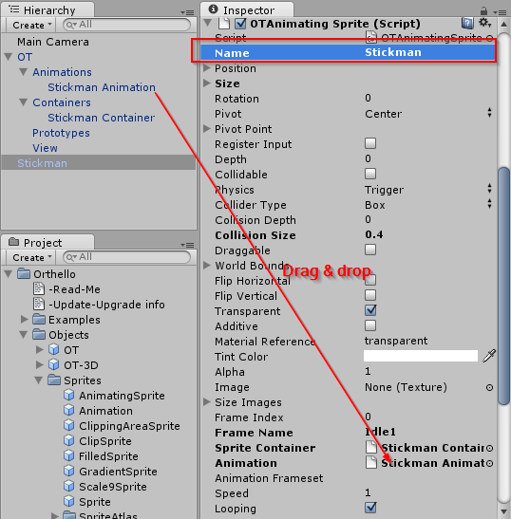Enable the Register Input checkbox
This screenshot has height=519, width=511.
pyautogui.click(x=370, y=143)
